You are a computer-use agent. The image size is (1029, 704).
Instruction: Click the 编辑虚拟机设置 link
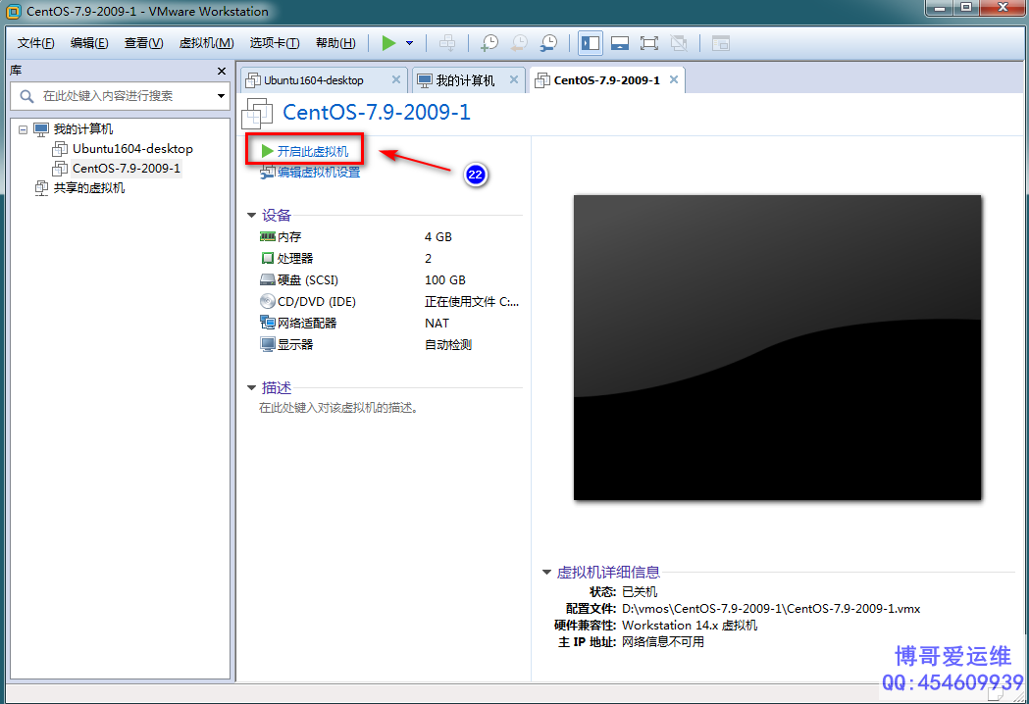(x=318, y=173)
